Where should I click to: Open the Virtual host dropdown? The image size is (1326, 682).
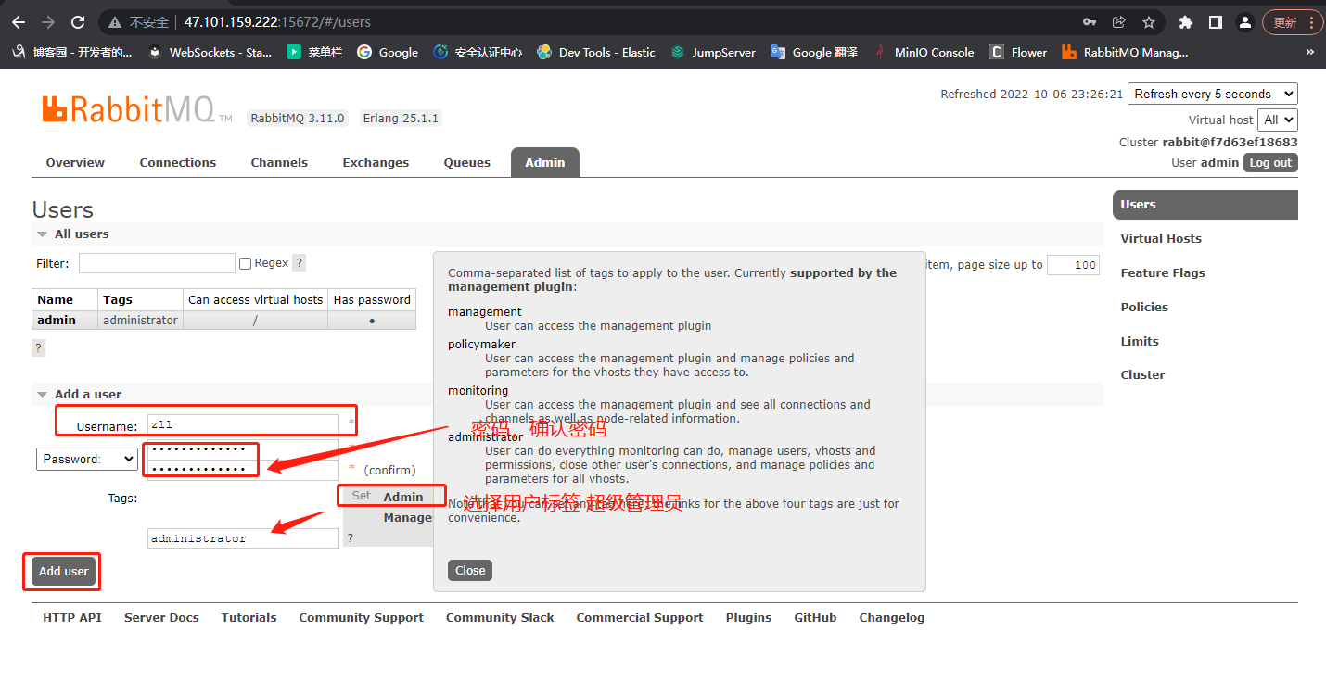(1278, 120)
